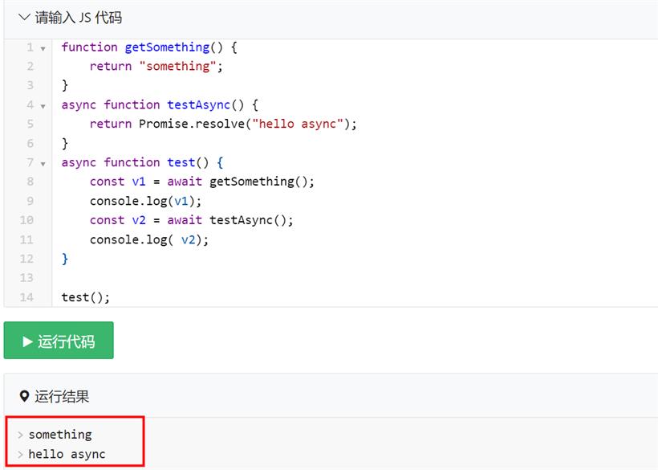
Task: Expand the 'something' console output arrow
Action: click(20, 435)
